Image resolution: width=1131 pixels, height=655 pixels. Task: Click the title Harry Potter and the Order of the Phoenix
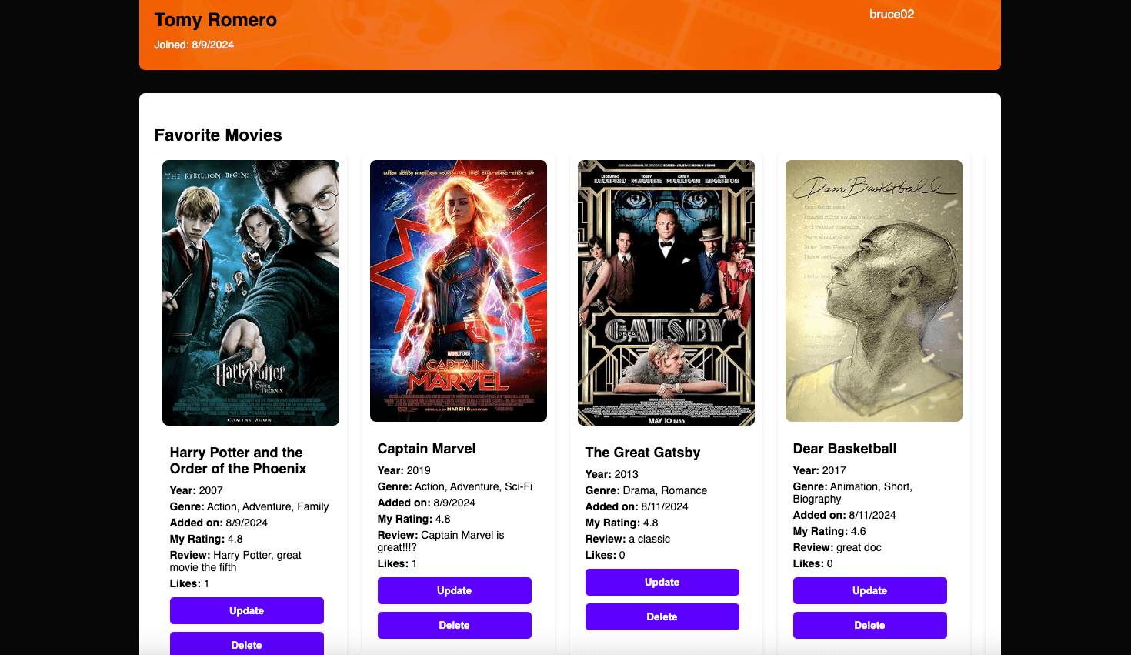238,460
